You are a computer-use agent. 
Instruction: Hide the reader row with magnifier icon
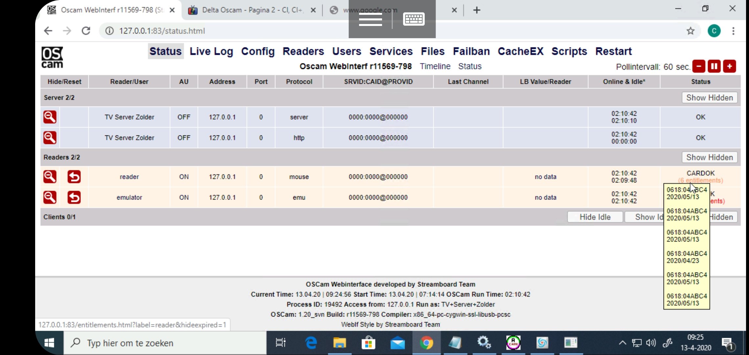50,177
